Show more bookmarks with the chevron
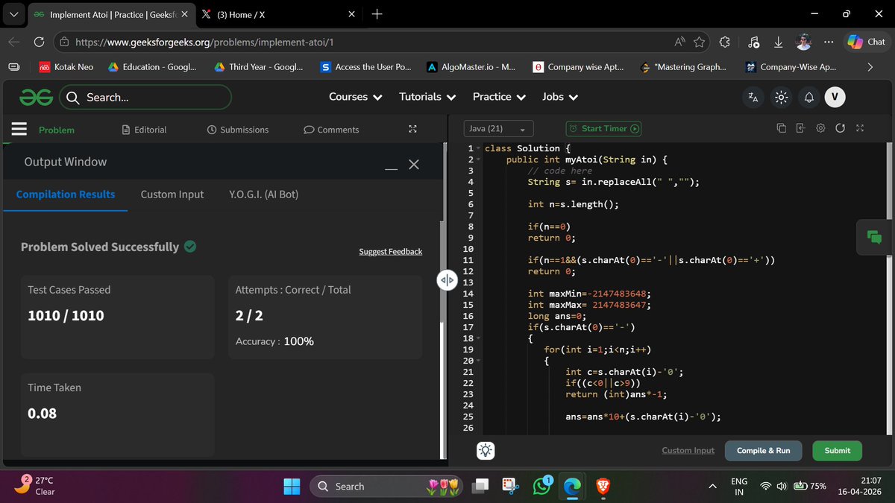 (870, 67)
